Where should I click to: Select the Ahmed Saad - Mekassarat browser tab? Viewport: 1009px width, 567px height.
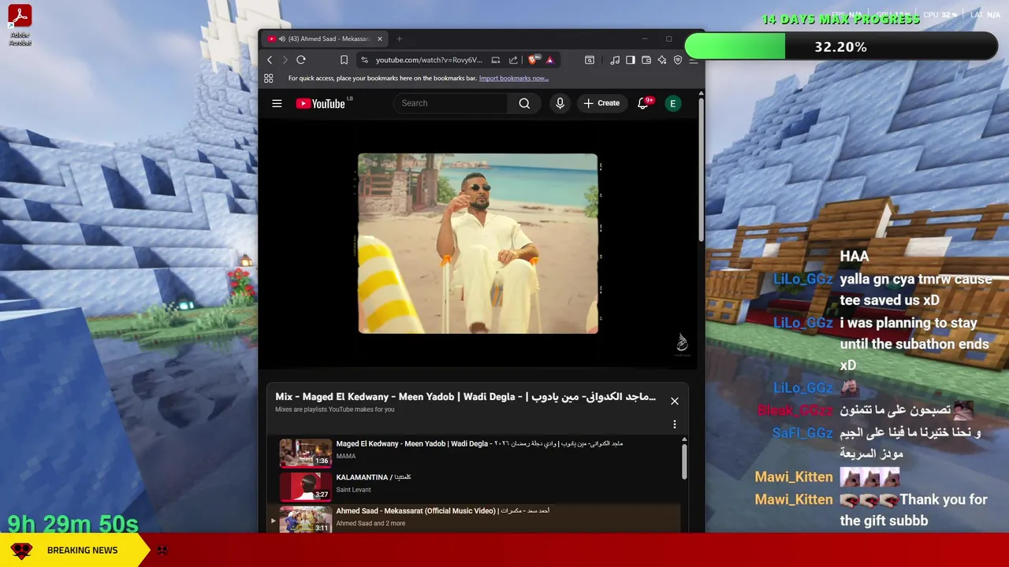(x=324, y=39)
